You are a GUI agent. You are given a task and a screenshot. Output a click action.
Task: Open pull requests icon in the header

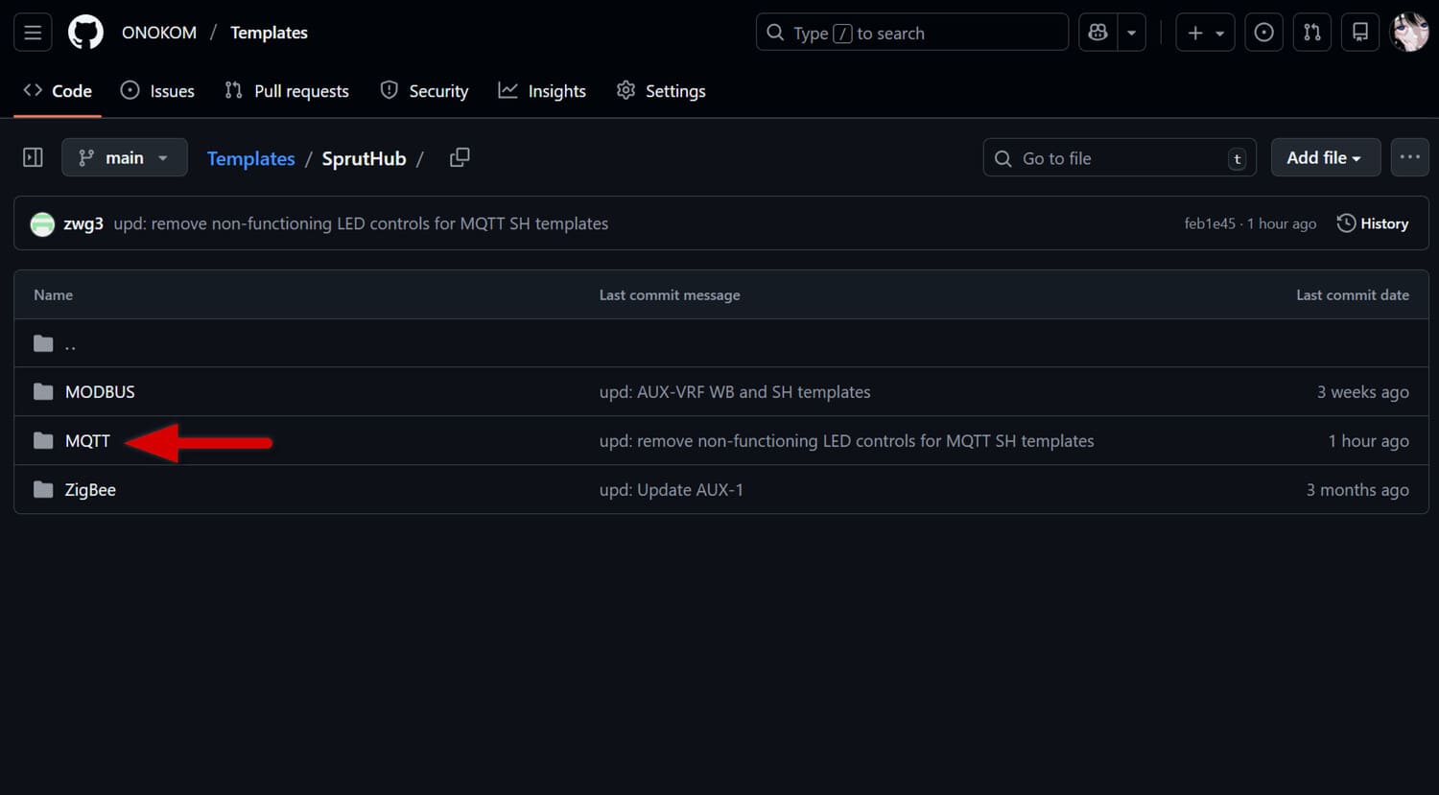[1311, 32]
